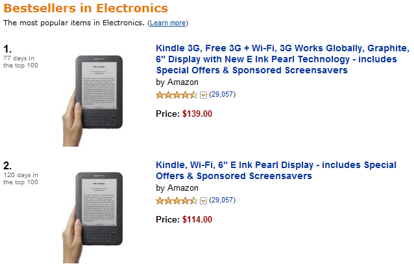Screen dimensions: 414x266
Task: Open the Kindle Wi-Fi 6" E Ink Pearl title
Action: (x=276, y=170)
